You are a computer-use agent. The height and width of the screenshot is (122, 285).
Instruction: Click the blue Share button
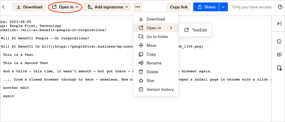[206, 7]
